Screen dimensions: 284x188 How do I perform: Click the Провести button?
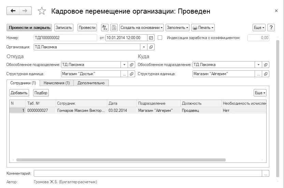[x=87, y=28]
